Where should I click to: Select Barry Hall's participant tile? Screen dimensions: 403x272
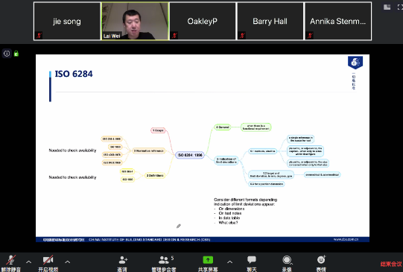click(270, 21)
